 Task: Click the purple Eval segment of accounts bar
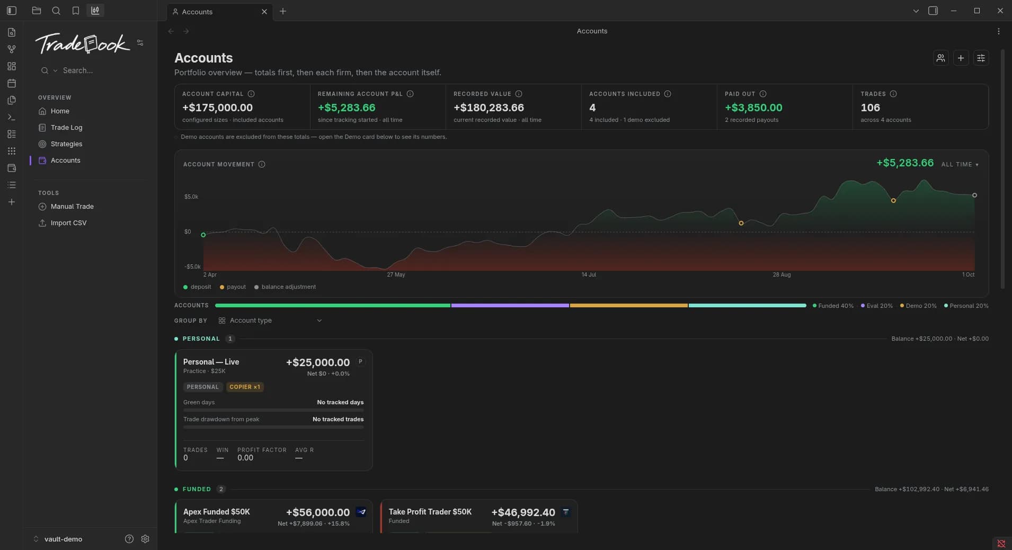510,306
